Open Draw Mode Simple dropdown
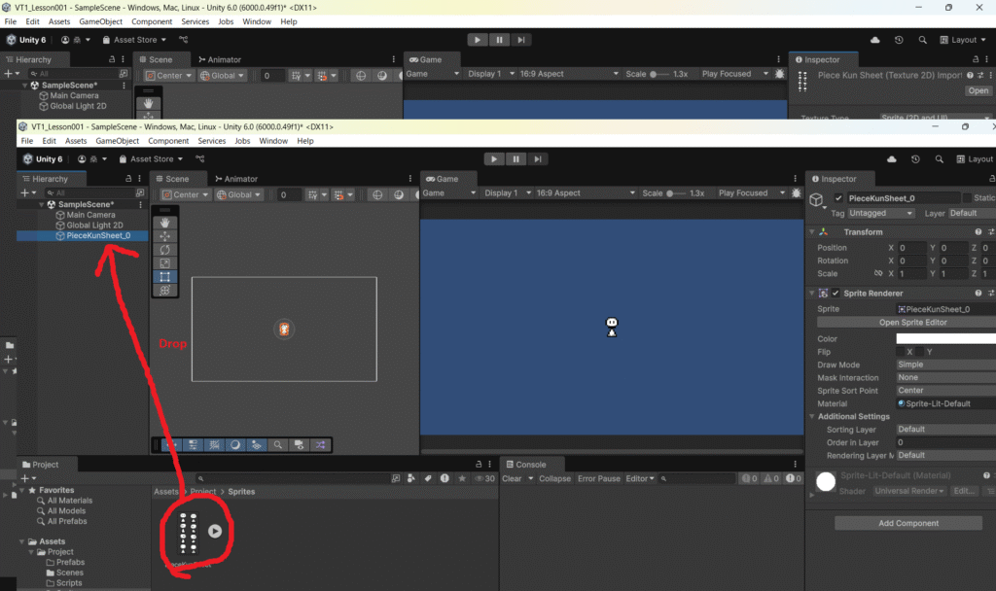 pos(945,365)
